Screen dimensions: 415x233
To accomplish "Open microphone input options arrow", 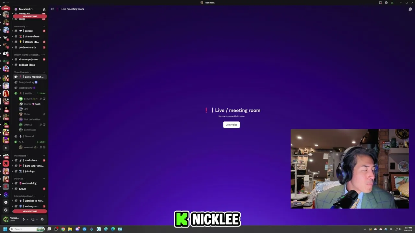I will click(28, 219).
